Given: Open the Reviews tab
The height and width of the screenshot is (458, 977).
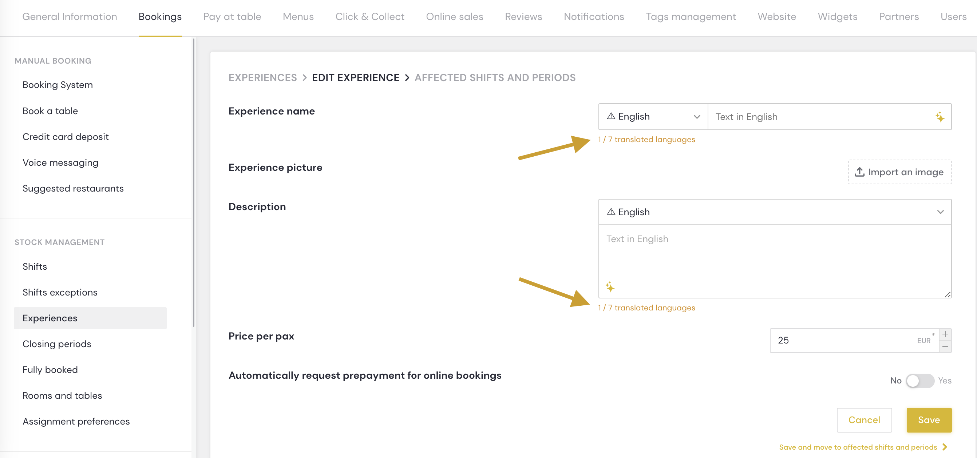Looking at the screenshot, I should (523, 17).
